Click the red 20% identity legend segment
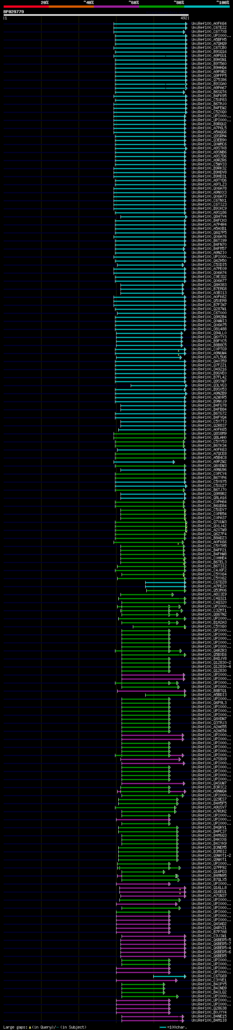 (26, 7)
